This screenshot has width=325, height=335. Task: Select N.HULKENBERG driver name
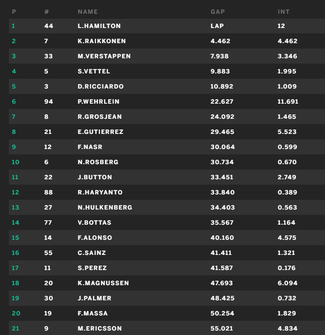pyautogui.click(x=105, y=207)
